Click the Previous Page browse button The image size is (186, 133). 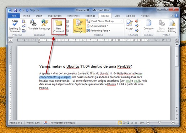click(177, 111)
